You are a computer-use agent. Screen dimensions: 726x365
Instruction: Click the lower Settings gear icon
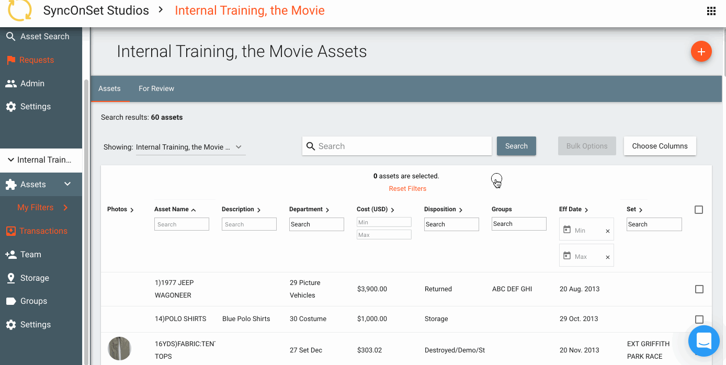point(10,325)
